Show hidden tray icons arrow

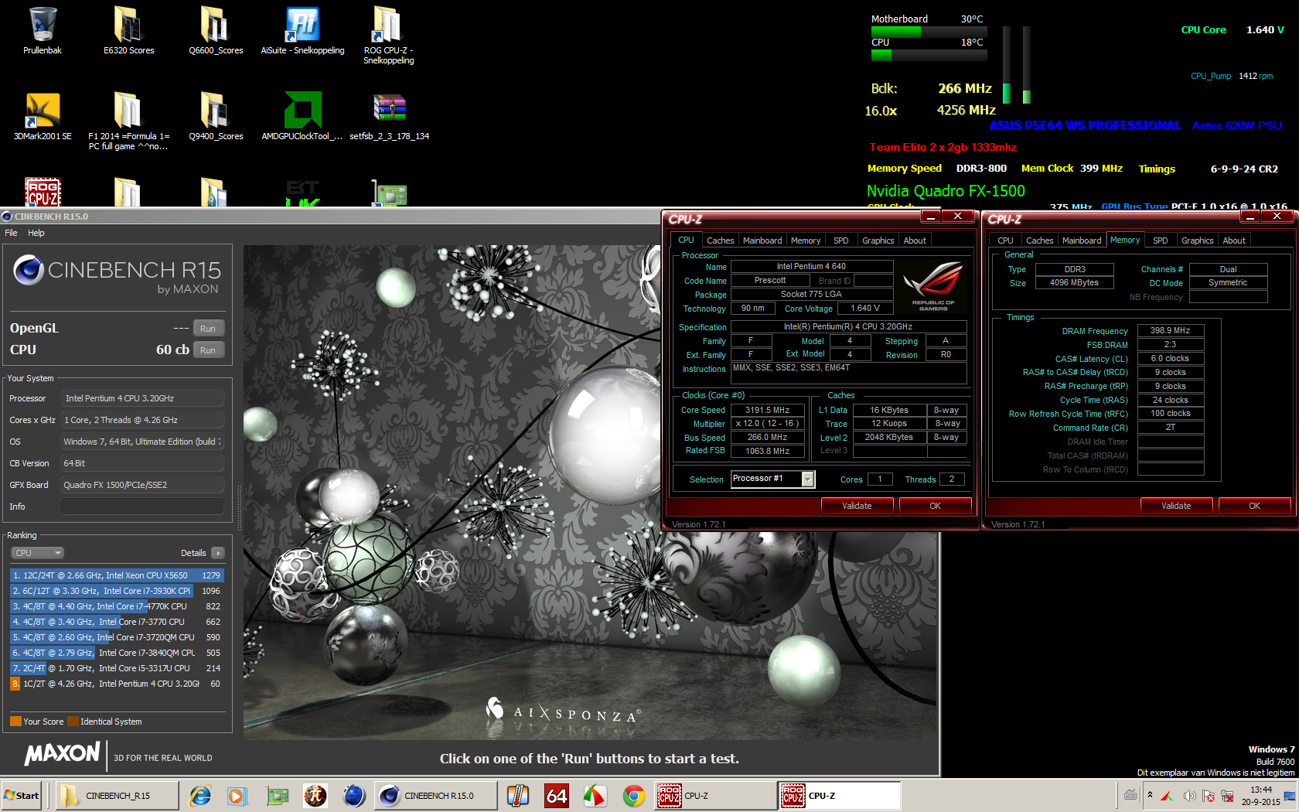tap(1150, 795)
